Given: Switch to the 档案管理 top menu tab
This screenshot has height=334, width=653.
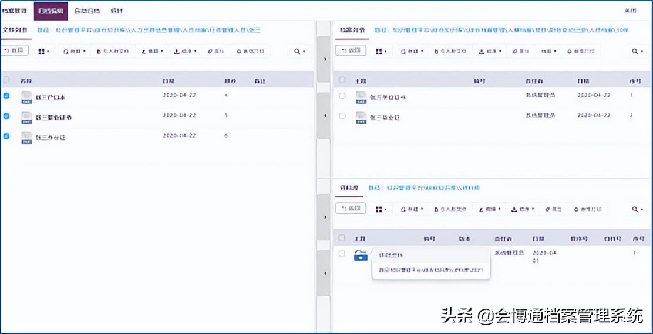Looking at the screenshot, I should coord(15,11).
